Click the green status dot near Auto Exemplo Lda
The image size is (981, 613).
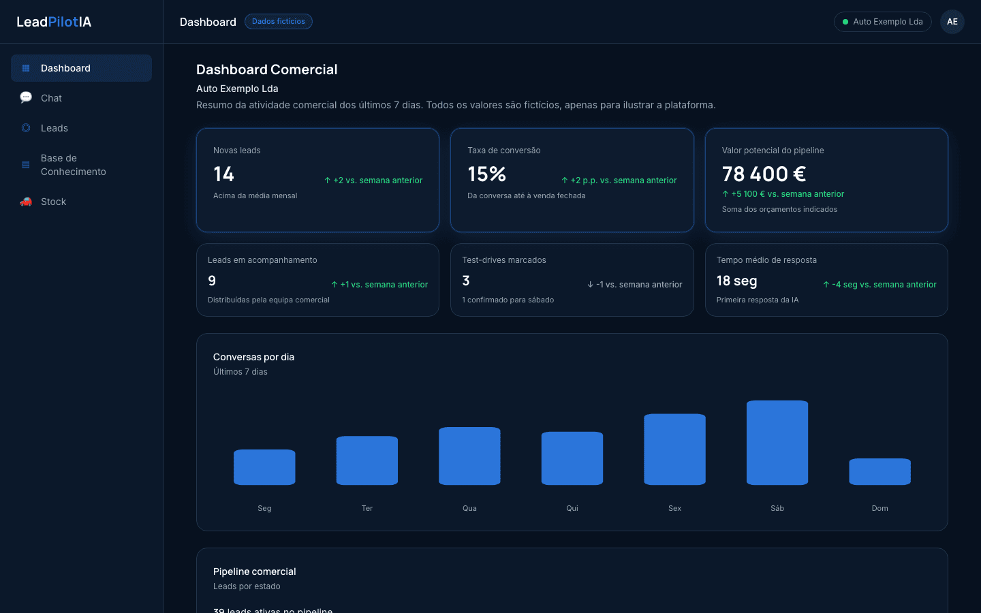point(845,22)
